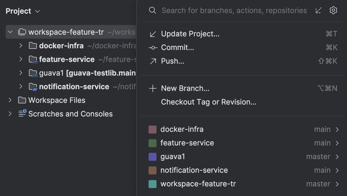This screenshot has height=196, width=347.
Task: Click the Show Git Log graph icon
Action: click(318, 10)
